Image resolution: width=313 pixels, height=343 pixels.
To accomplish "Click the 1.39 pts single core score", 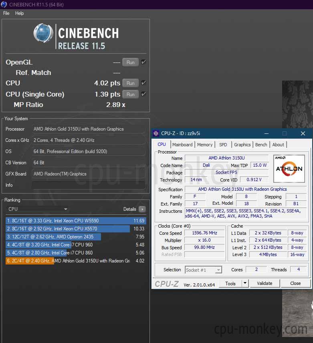I will point(107,94).
